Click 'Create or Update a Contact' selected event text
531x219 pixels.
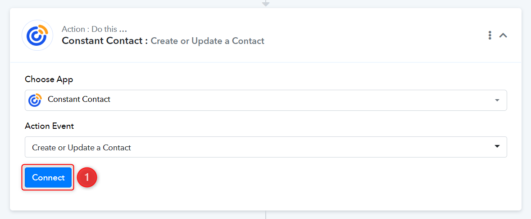click(81, 148)
